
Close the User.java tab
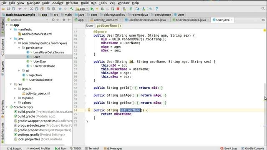(x=232, y=20)
